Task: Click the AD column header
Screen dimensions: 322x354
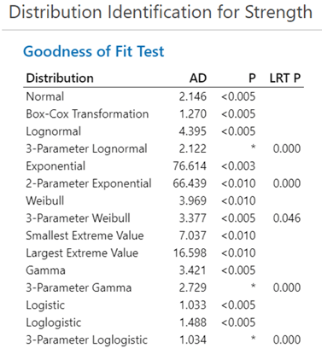Action: point(198,78)
